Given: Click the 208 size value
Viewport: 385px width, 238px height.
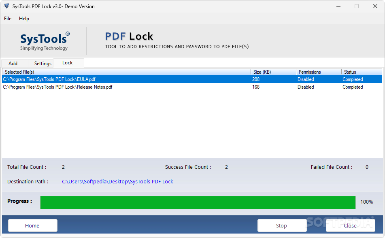Looking at the screenshot, I should [x=256, y=79].
